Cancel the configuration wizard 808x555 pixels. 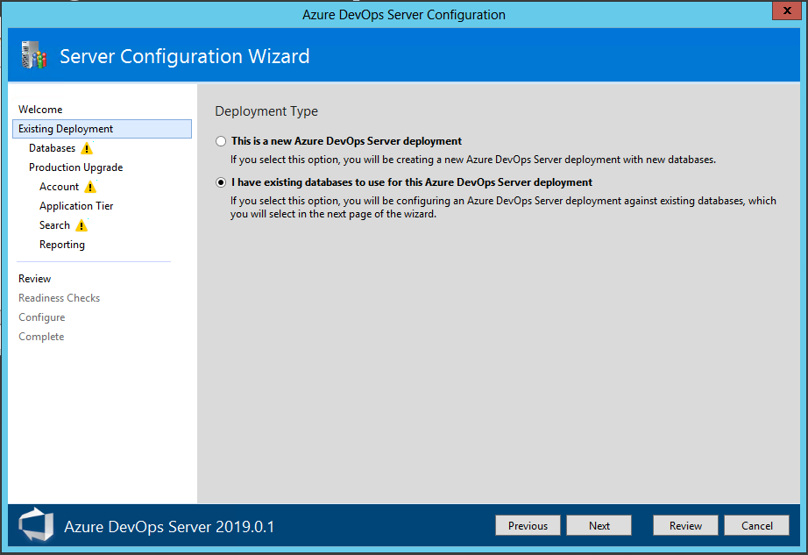point(757,525)
